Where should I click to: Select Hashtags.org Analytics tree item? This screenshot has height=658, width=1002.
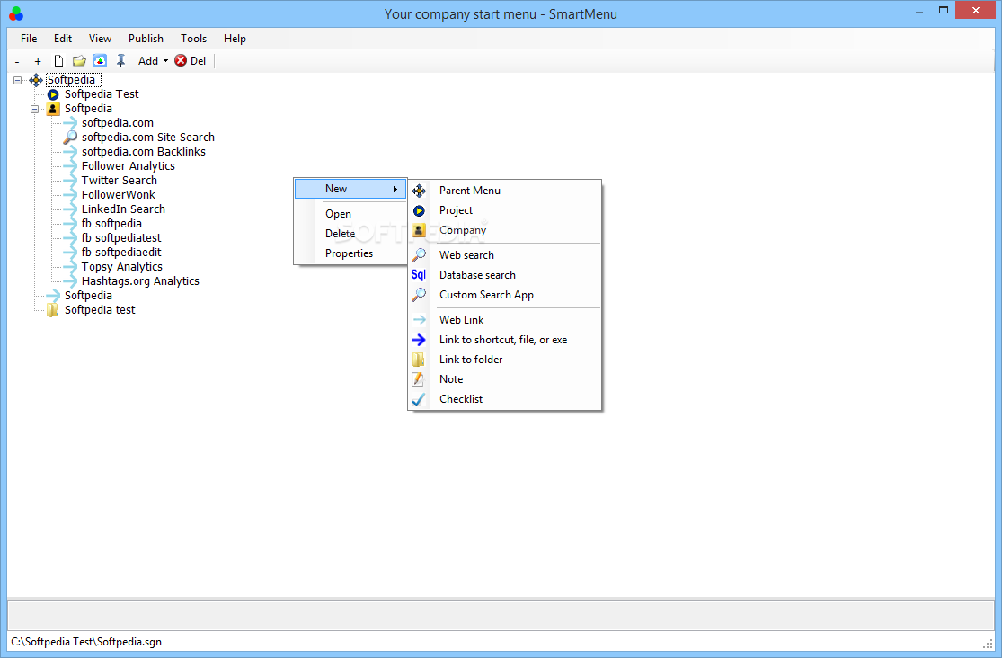pos(140,280)
